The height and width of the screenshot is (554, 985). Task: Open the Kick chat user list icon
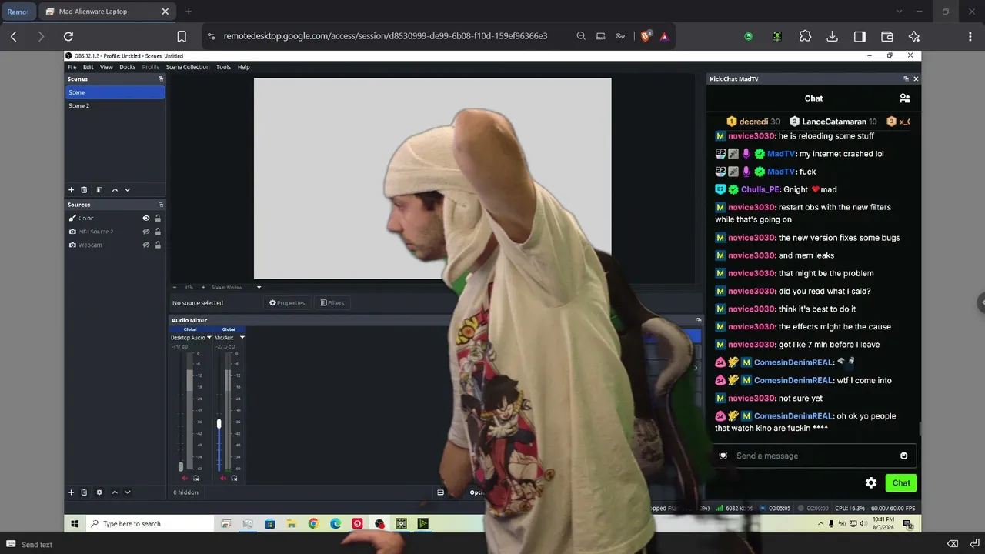[905, 98]
